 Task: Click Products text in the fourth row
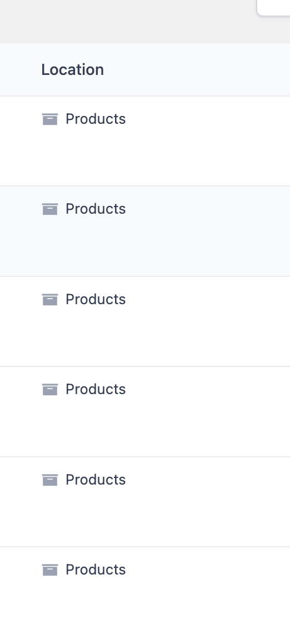click(x=96, y=390)
